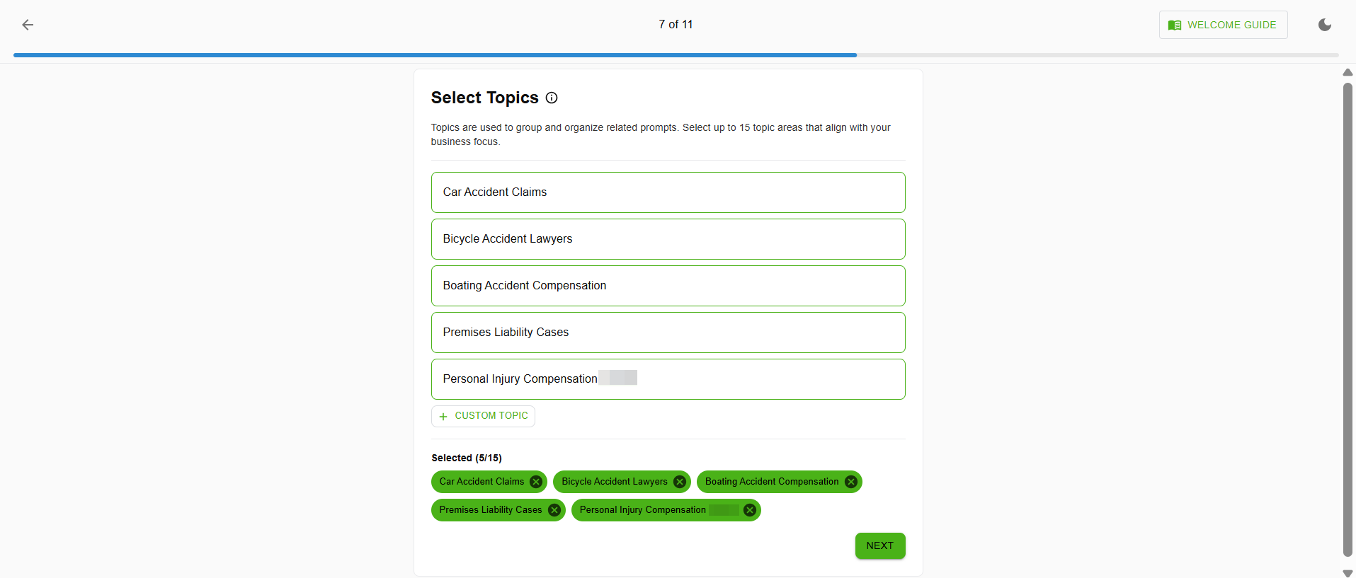Deselect the Premises Liability Cases topic card
Screen dimensions: 1356x578
click(x=668, y=332)
